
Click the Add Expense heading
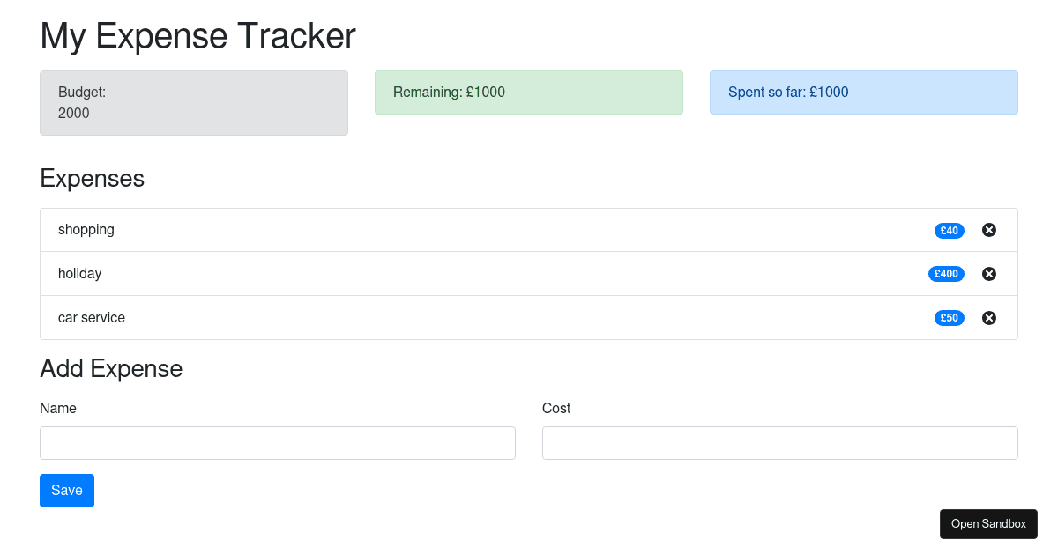coord(111,368)
